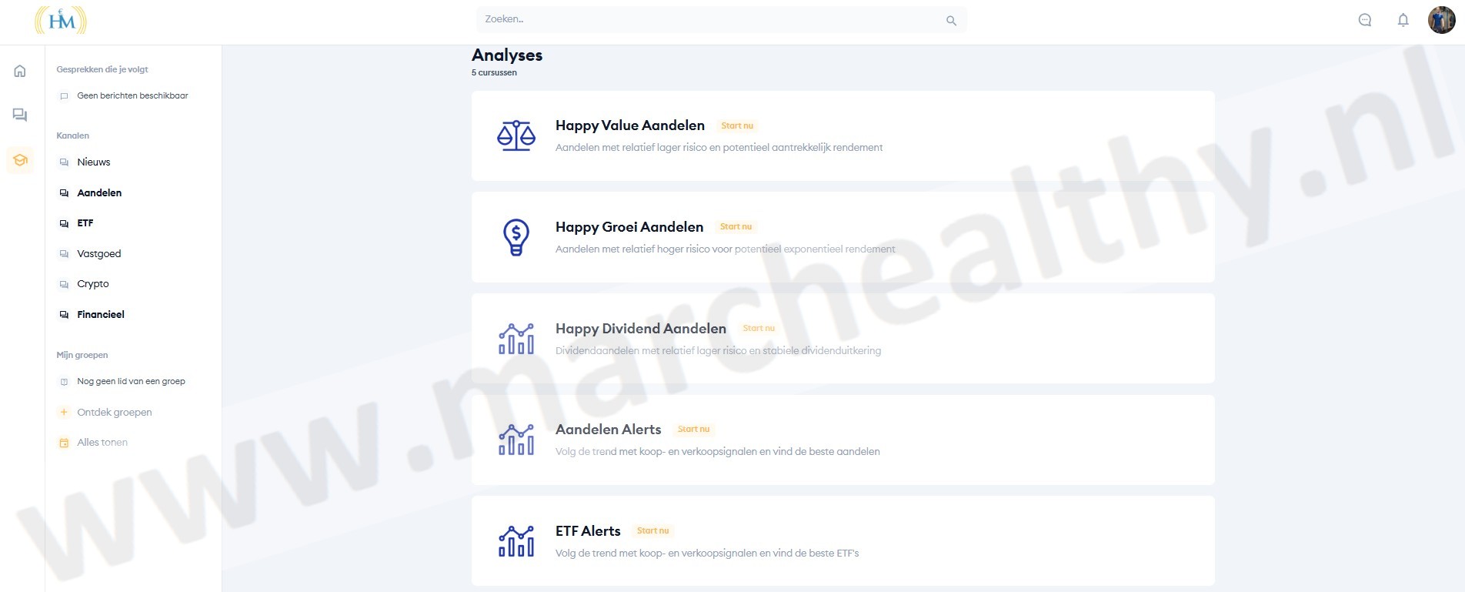Open the Nieuws channel
The height and width of the screenshot is (592, 1465).
point(93,162)
